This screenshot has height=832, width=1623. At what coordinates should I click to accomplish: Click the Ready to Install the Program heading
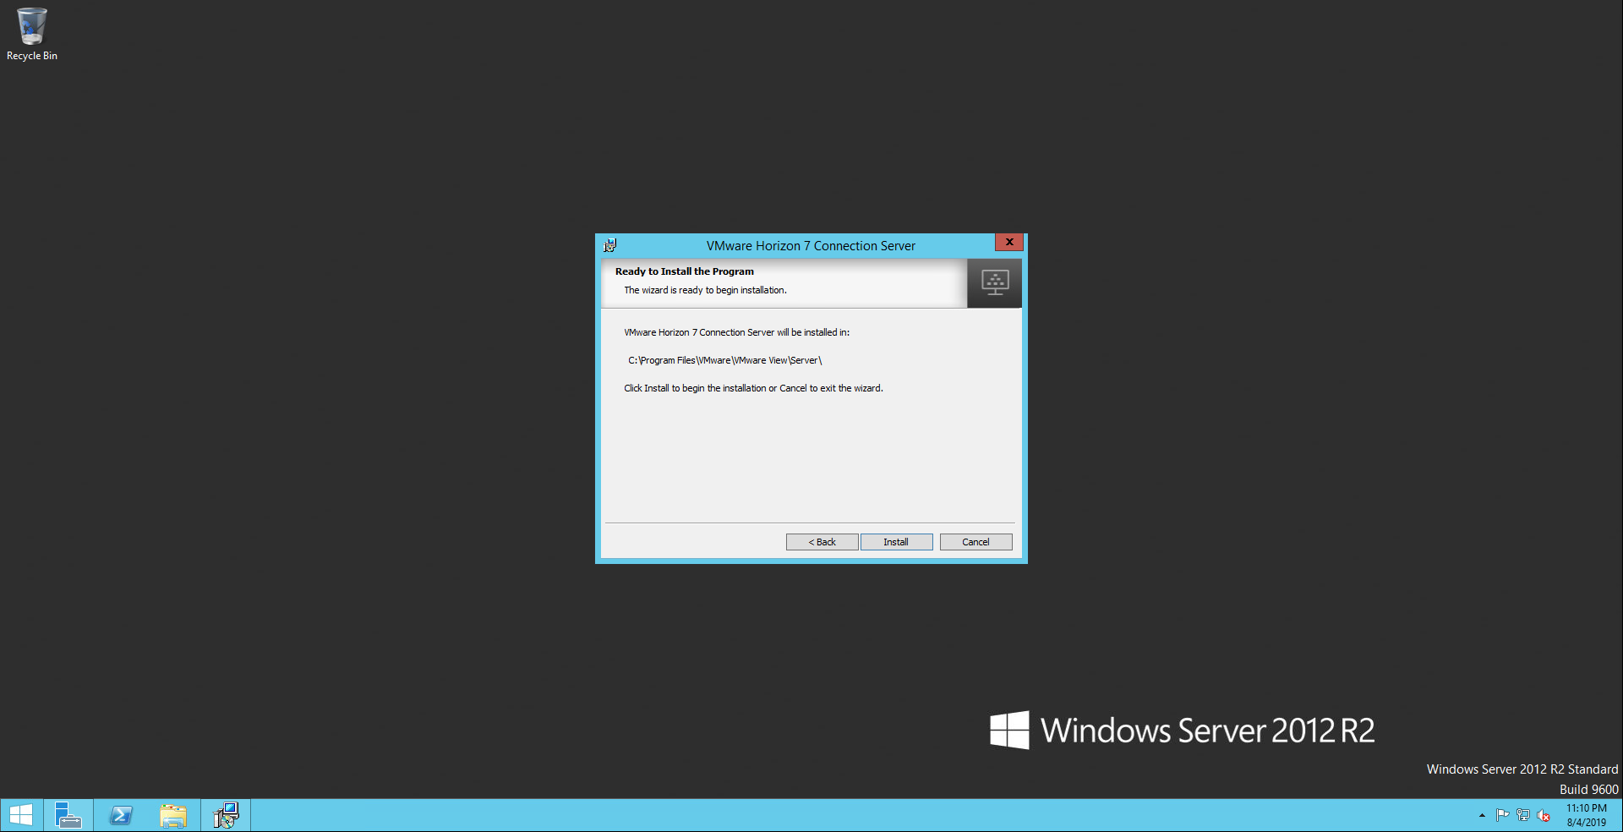pos(684,271)
